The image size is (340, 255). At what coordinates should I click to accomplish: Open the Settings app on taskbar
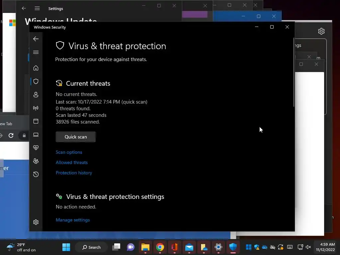218,247
